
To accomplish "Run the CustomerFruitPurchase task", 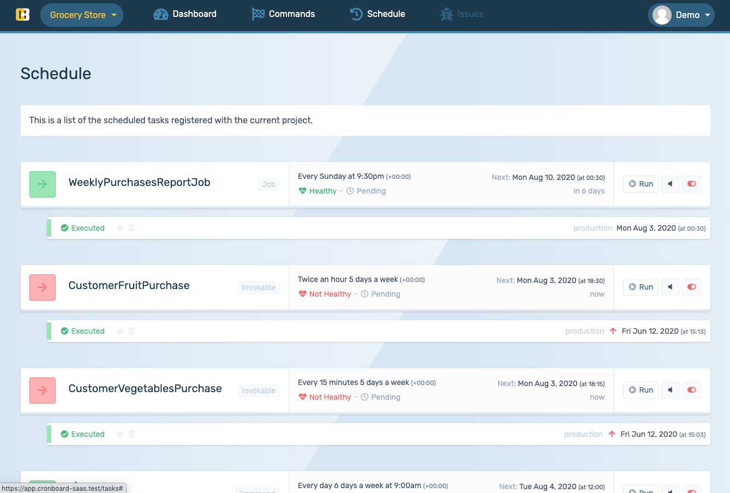I will click(641, 287).
